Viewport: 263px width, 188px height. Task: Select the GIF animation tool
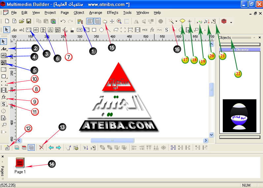(65, 30)
